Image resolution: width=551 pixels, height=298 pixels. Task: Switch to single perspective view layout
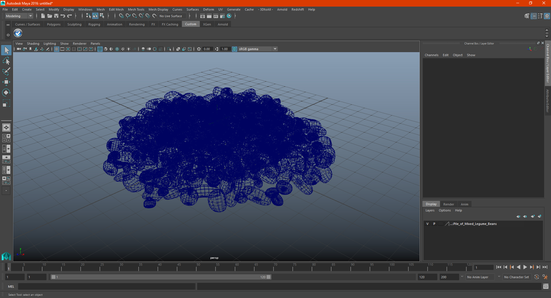pyautogui.click(x=6, y=128)
